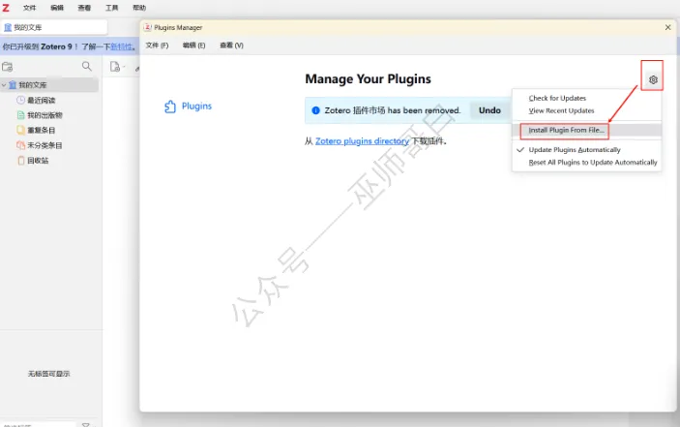Collapse the 我的文库 tree chevron
Image resolution: width=680 pixels, height=427 pixels.
tap(4, 85)
